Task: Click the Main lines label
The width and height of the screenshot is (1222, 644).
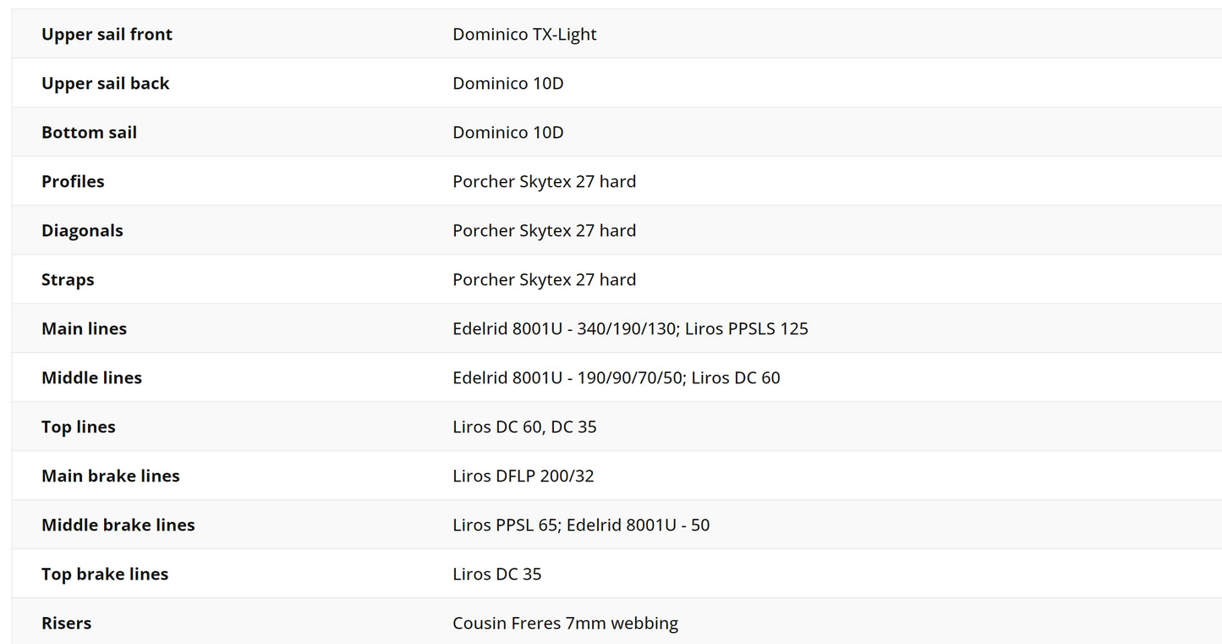Action: [84, 328]
